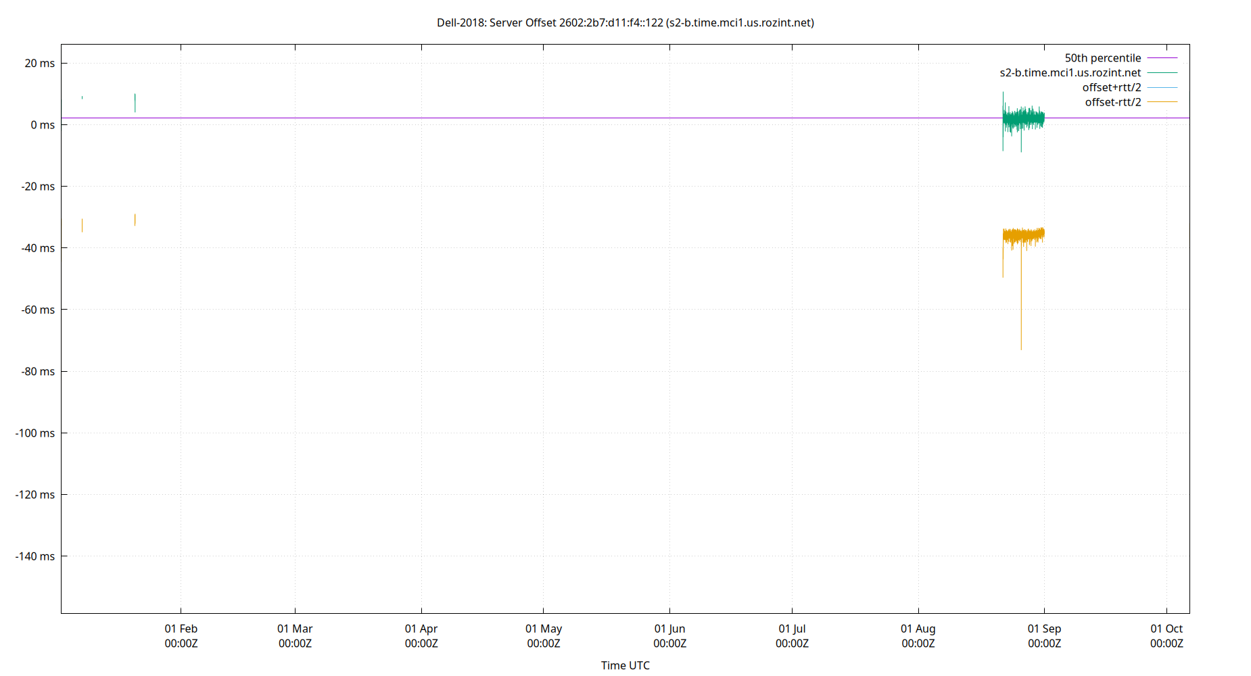Screen dimensions: 1251x676
Task: Click the 50th percentile legend line sample
Action: [x=1161, y=58]
